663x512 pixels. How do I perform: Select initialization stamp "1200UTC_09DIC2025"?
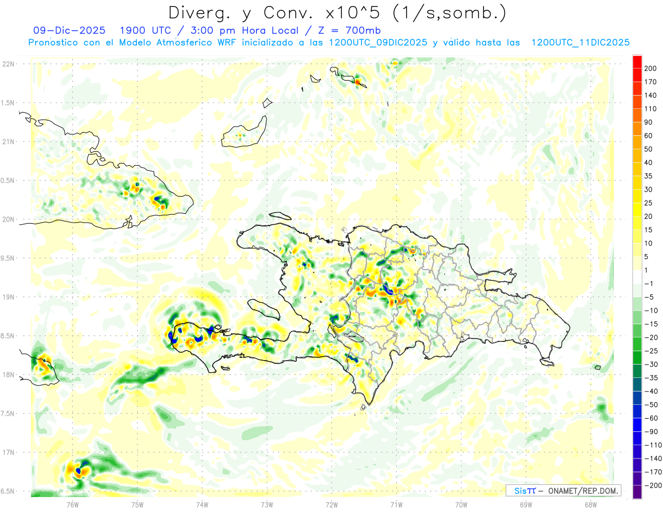click(378, 42)
